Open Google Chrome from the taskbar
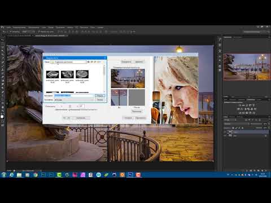Image resolution: width=271 pixels, height=203 pixels. 36,175
